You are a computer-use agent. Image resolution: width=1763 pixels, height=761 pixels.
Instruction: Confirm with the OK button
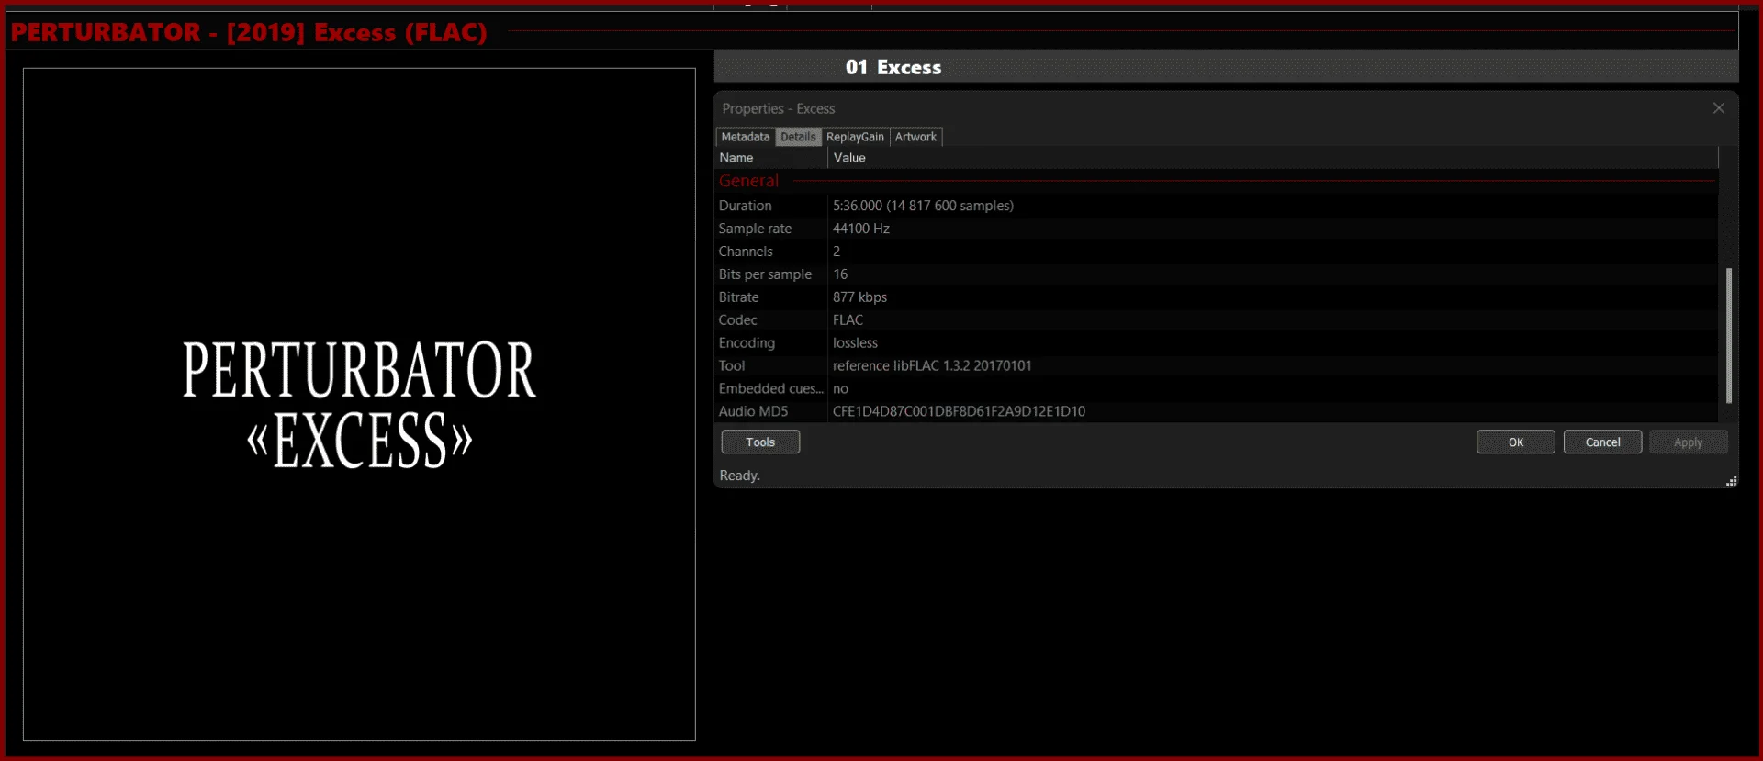coord(1516,442)
